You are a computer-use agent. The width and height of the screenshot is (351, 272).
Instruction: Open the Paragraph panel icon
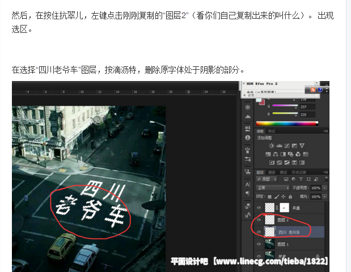coord(248,193)
